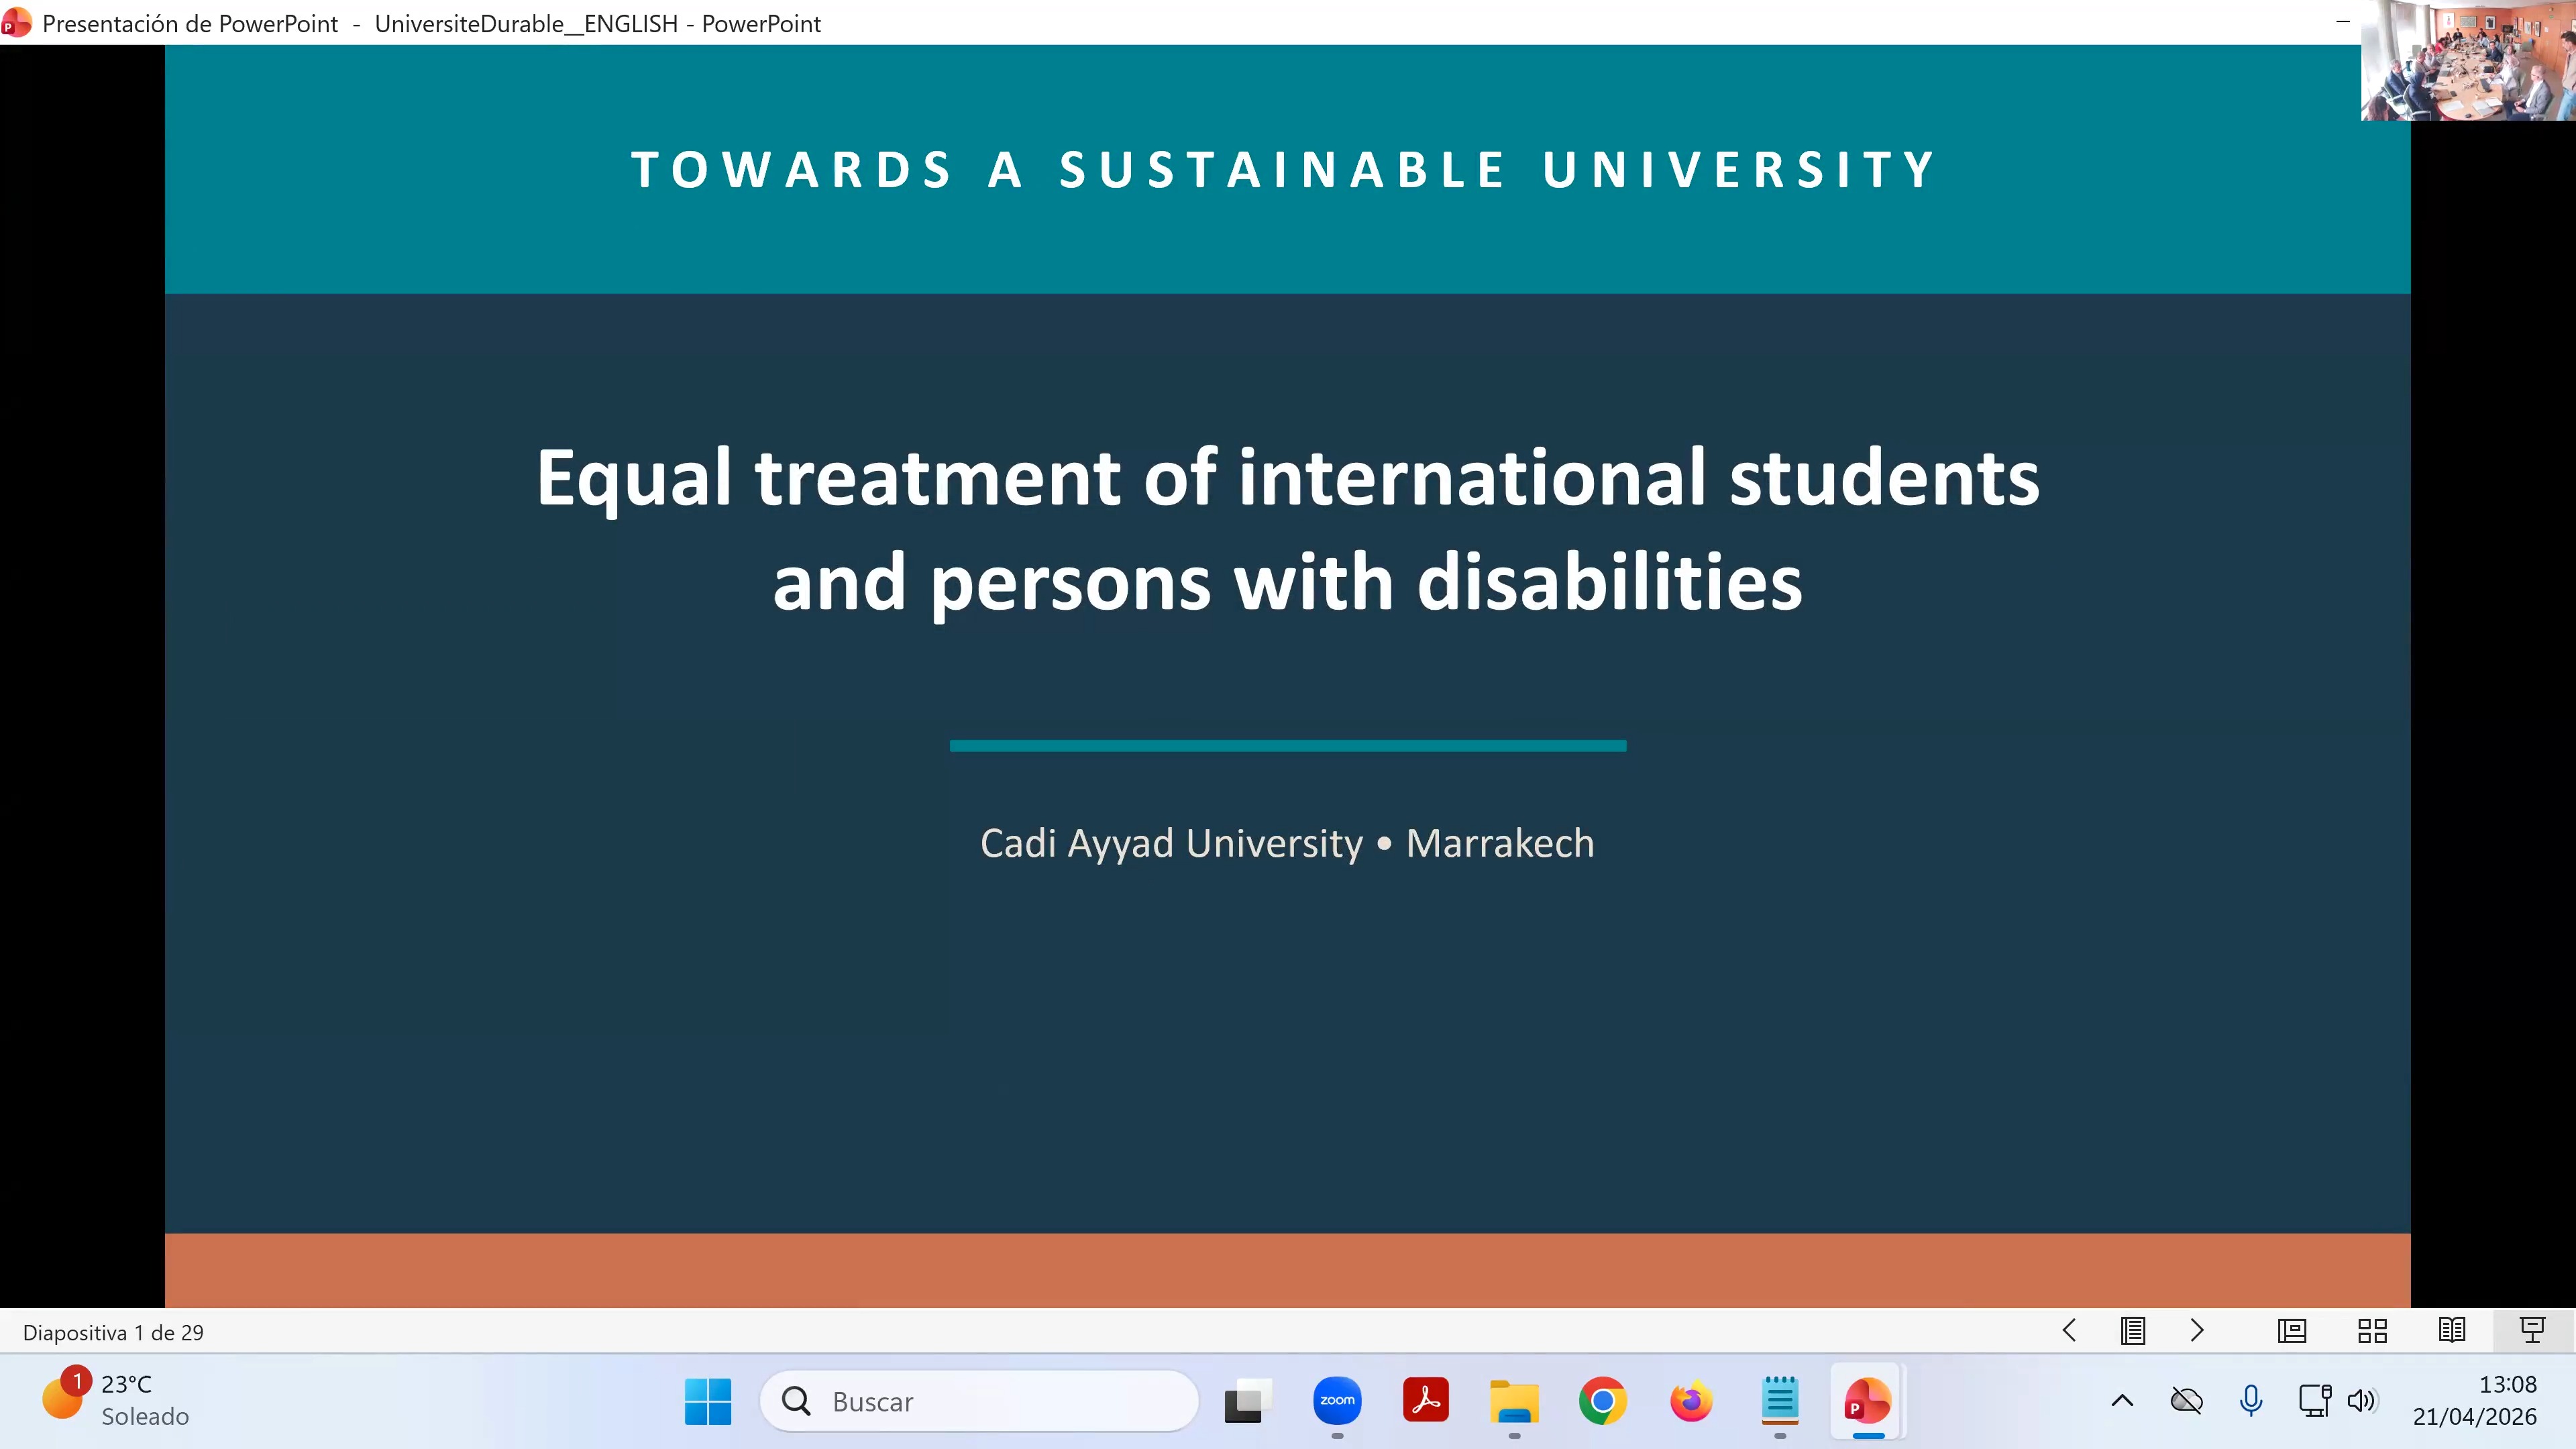Image resolution: width=2576 pixels, height=1449 pixels.
Task: Open File Explorer from the taskbar
Action: [1514, 1401]
